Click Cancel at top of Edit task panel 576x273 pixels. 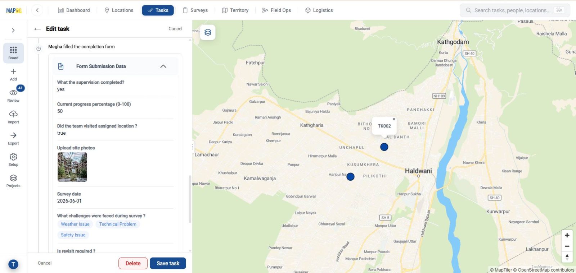click(x=175, y=29)
